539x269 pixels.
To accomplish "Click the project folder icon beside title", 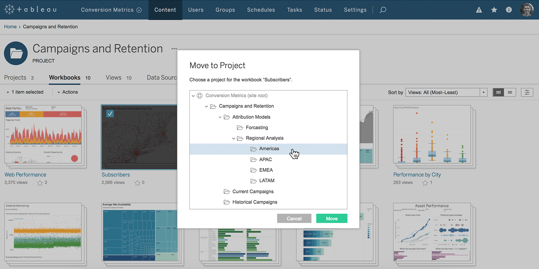I will [16, 53].
